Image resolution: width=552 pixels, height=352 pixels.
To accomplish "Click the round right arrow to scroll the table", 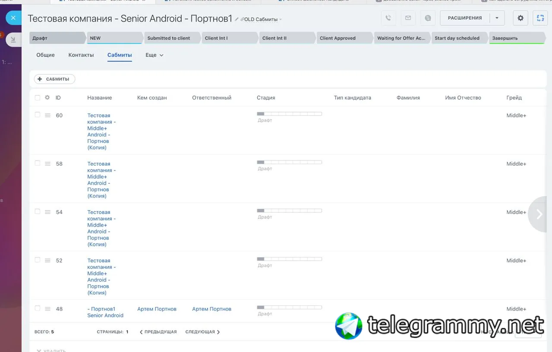I will (x=539, y=214).
